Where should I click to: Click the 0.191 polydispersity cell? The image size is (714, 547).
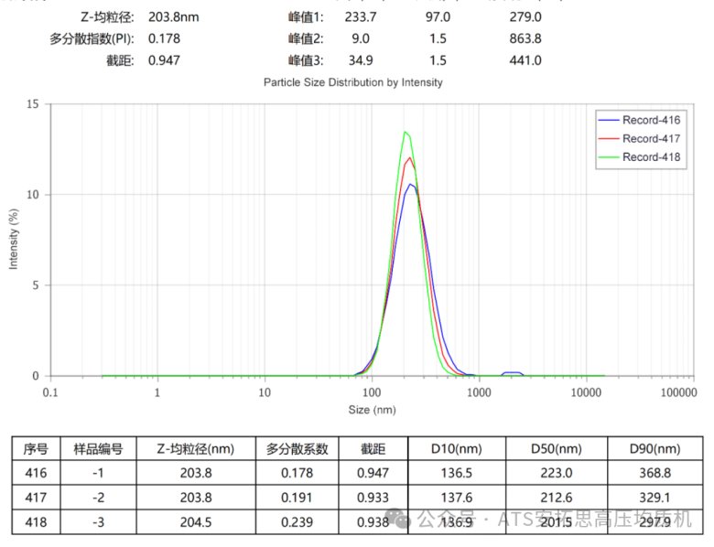pyautogui.click(x=296, y=497)
